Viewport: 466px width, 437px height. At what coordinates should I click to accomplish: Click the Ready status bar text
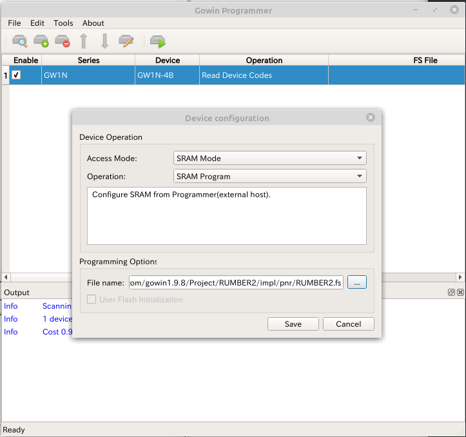point(14,429)
